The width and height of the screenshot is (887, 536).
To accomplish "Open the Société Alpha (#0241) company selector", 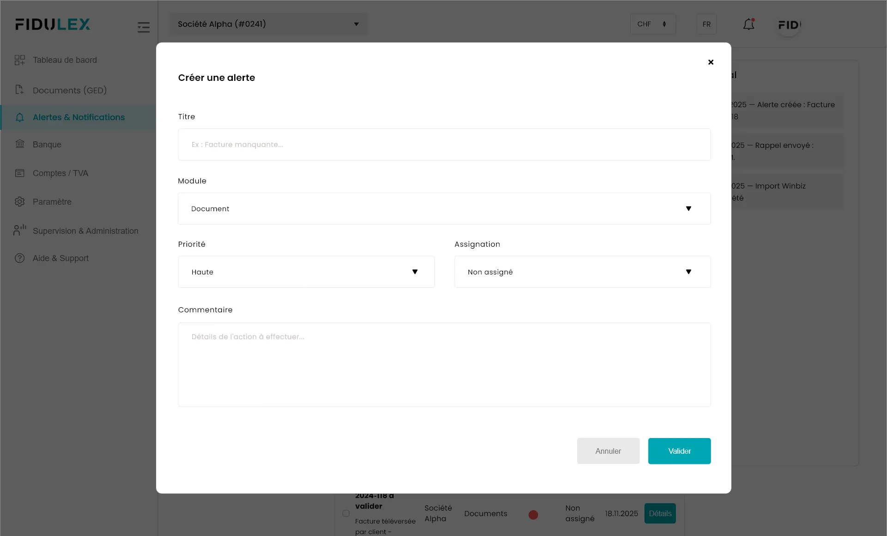I will [x=268, y=24].
